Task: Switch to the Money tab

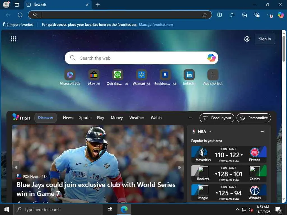Action: point(117,118)
